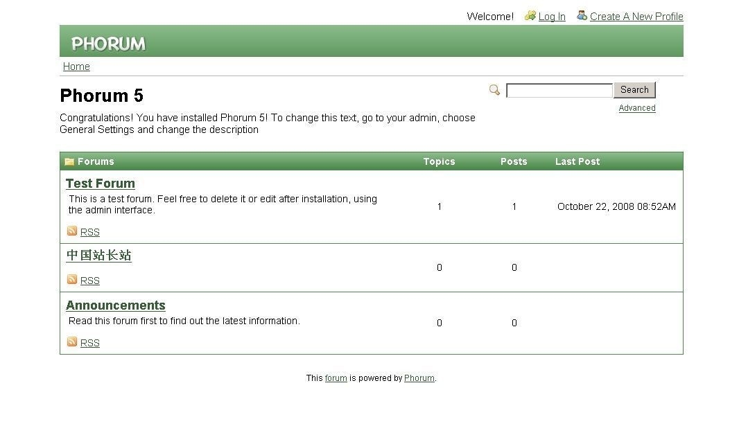Open the RSS link under Announcements
The width and height of the screenshot is (730, 444).
click(x=90, y=343)
